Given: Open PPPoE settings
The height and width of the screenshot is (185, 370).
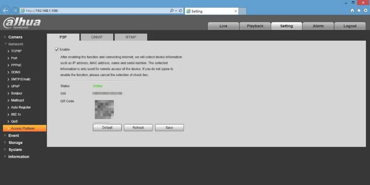Looking at the screenshot, I should [x=16, y=65].
